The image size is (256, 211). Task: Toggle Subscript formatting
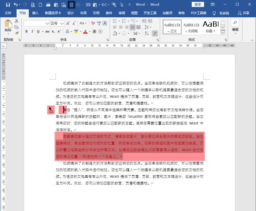53,32
